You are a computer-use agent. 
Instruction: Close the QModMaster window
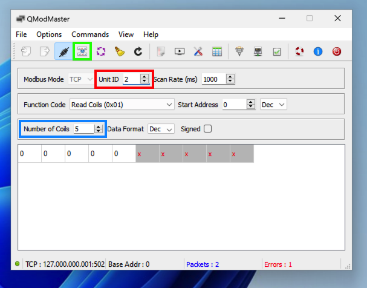[x=337, y=18]
